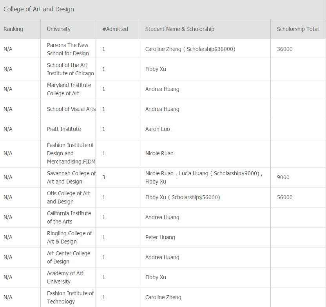Click Nicole Ruan in the FIDM row
This screenshot has height=307, width=326.
[159, 153]
